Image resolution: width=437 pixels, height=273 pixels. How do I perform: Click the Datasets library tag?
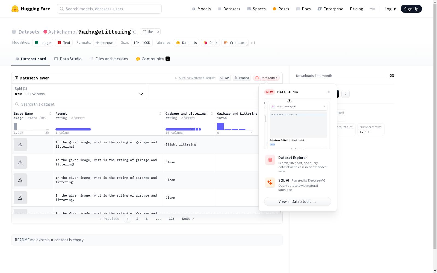pos(187,43)
